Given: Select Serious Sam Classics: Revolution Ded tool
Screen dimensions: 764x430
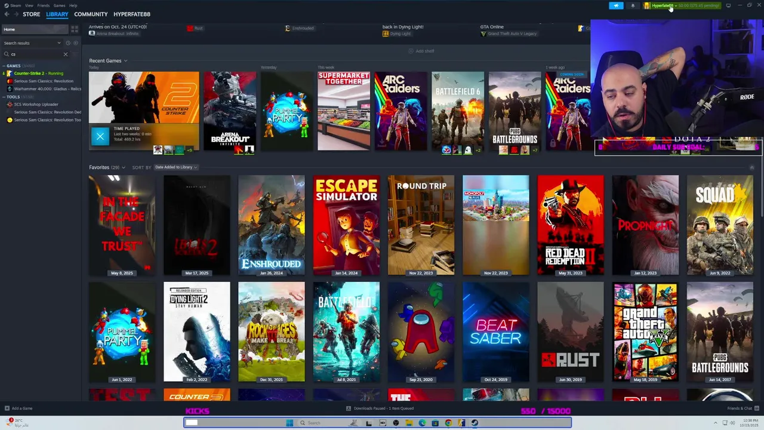Looking at the screenshot, I should (47, 112).
